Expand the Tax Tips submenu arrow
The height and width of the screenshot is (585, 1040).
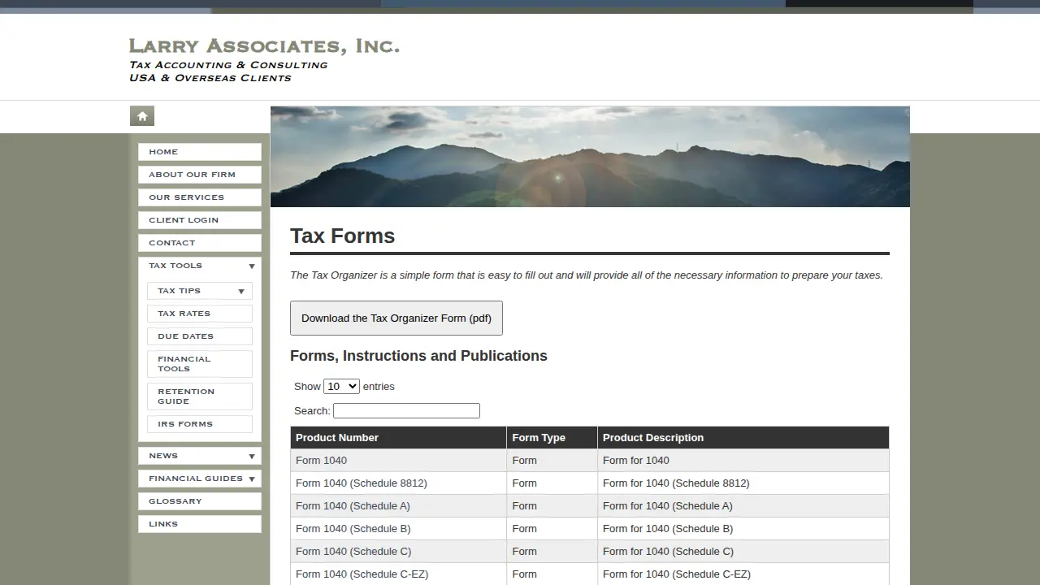pyautogui.click(x=241, y=292)
